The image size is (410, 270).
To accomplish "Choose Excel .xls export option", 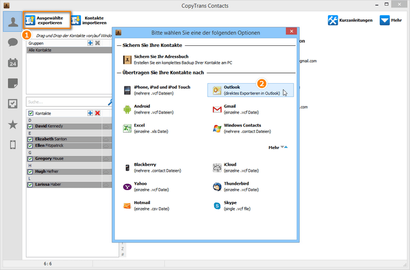I will 146,128.
